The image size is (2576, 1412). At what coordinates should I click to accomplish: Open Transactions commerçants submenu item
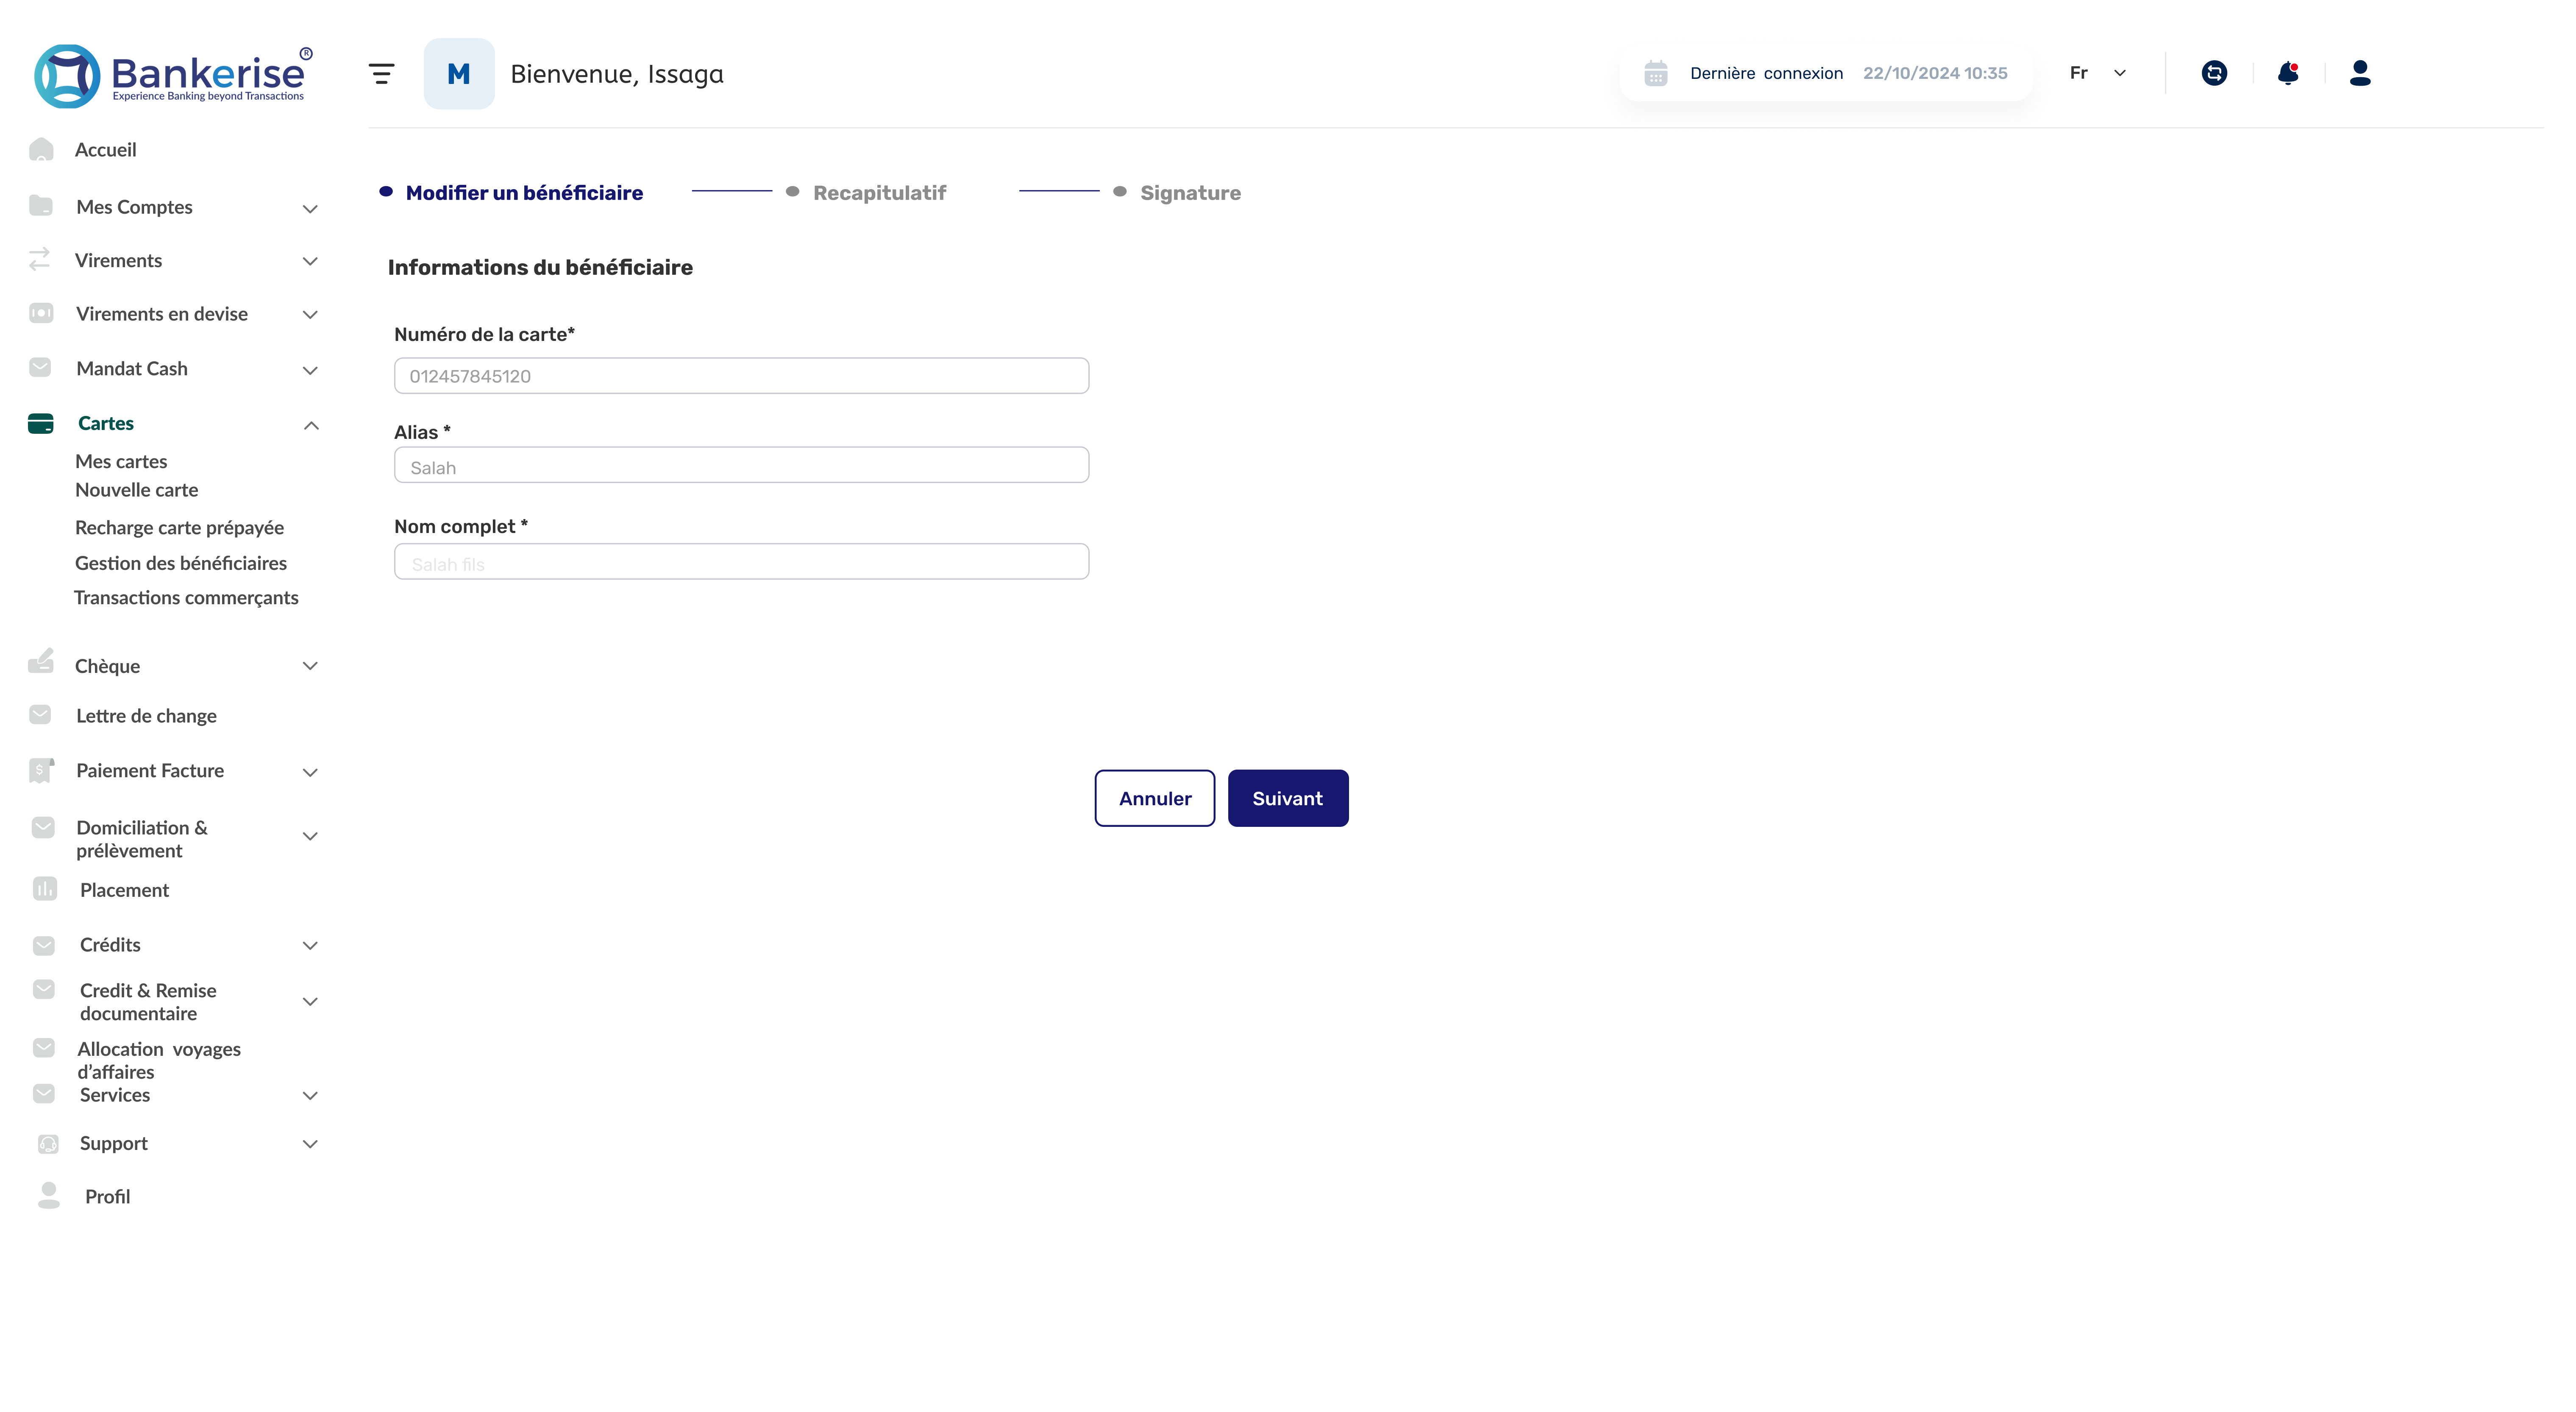(x=186, y=597)
